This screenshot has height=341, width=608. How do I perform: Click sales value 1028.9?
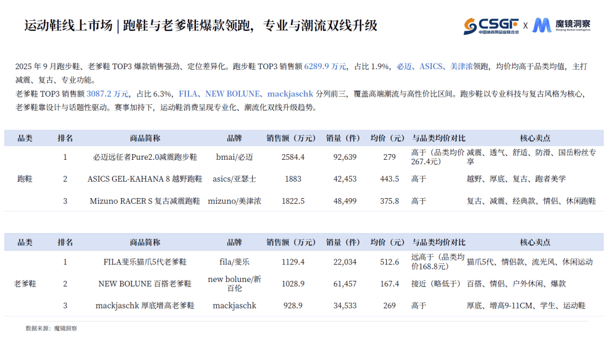pyautogui.click(x=293, y=284)
